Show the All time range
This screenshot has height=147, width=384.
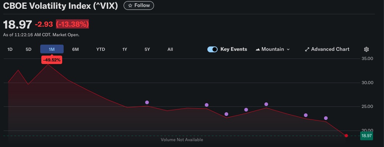point(170,49)
